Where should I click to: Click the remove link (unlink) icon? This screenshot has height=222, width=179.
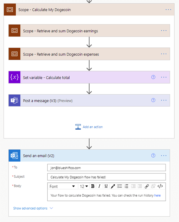pyautogui.click(x=153, y=186)
